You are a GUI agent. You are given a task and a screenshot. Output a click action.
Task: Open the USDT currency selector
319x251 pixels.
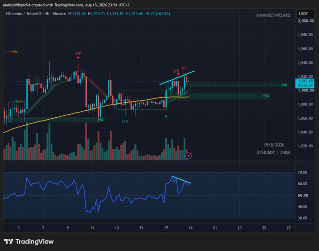click(305, 14)
